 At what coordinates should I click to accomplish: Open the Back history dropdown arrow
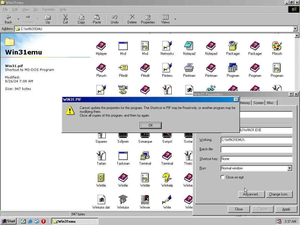[x=18, y=19]
